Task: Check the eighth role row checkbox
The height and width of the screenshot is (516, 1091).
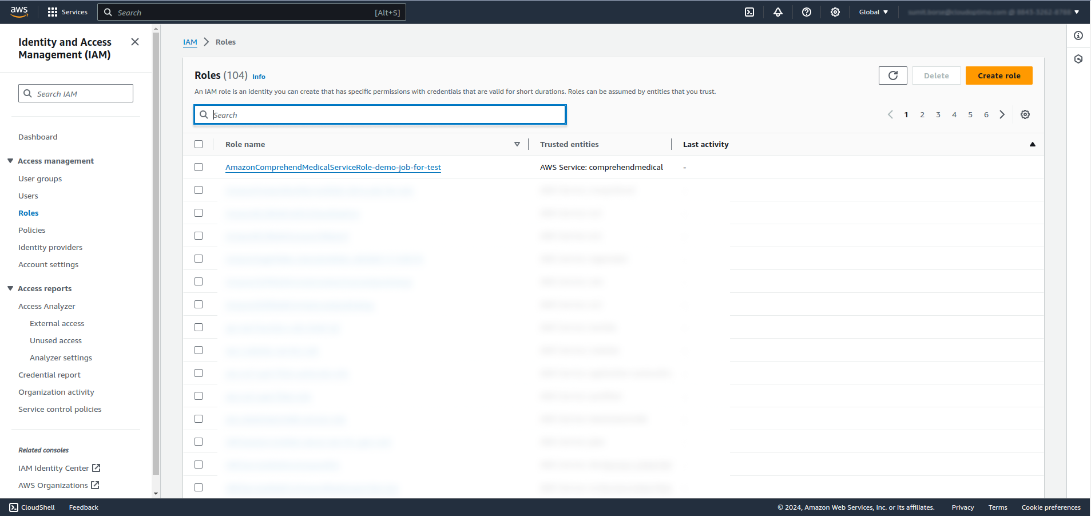Action: tap(199, 327)
